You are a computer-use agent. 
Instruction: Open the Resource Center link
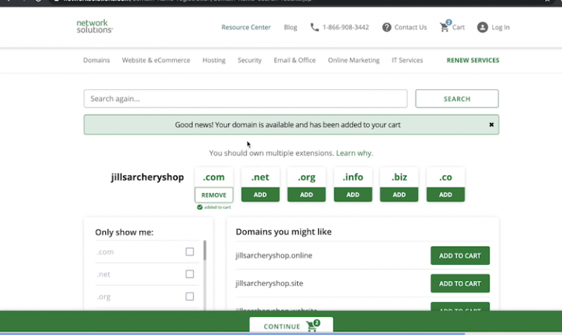[x=246, y=27]
